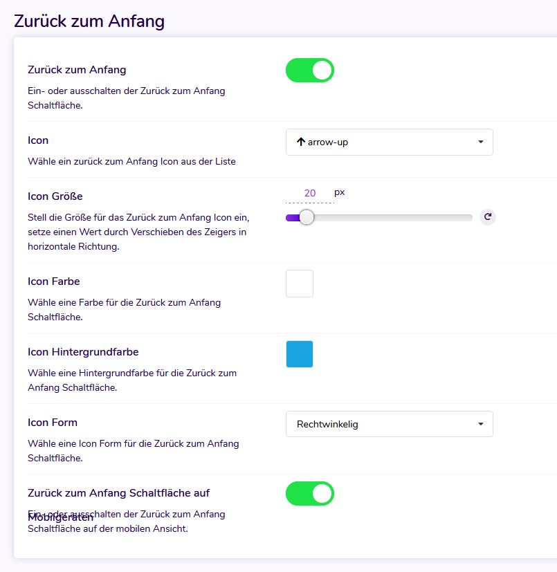The height and width of the screenshot is (572, 557).
Task: Click the Icon Farbe setting label
Action: coord(54,282)
